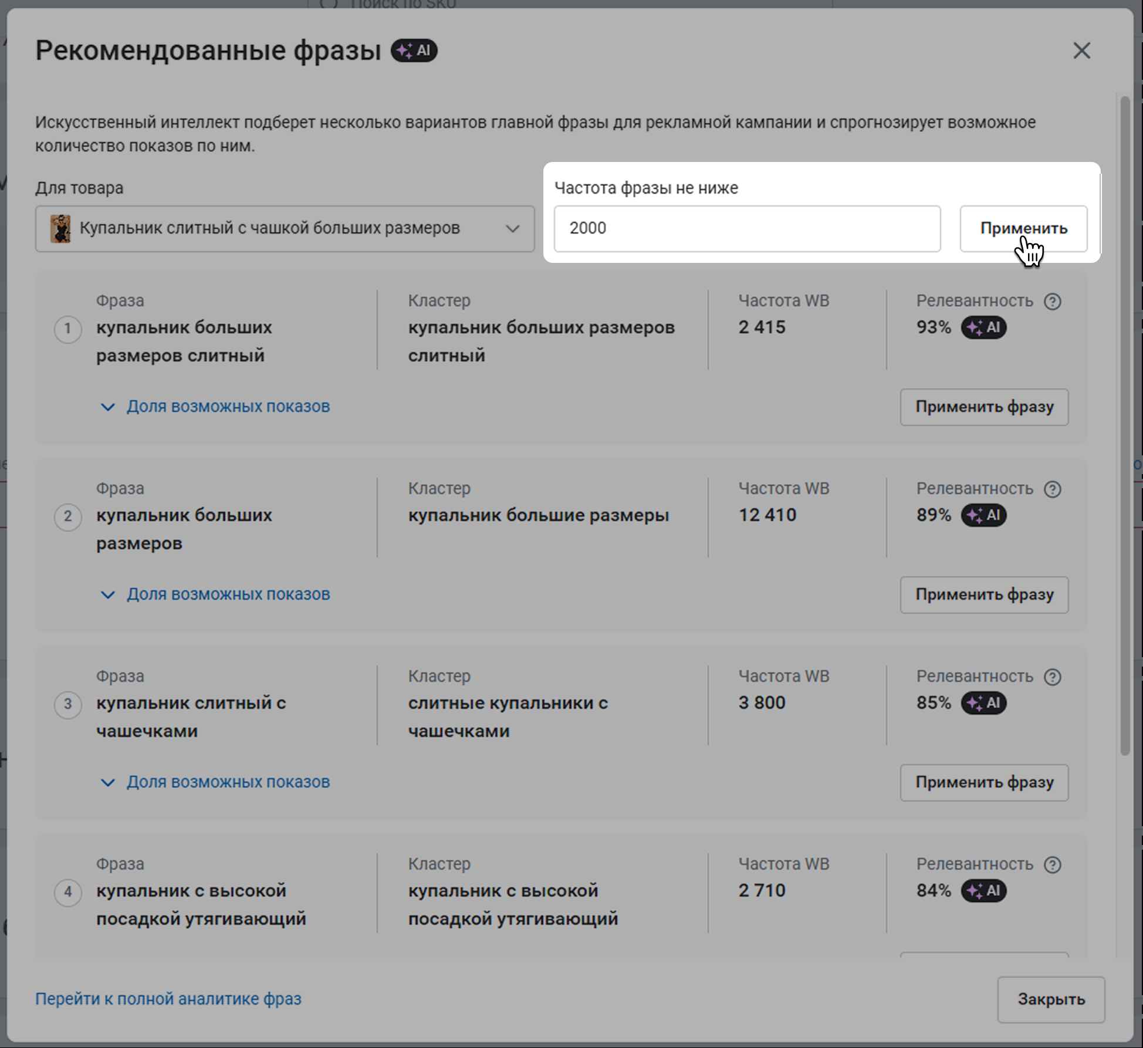Click the relevance help icon for 84% row
This screenshot has height=1048, width=1143.
click(1053, 864)
